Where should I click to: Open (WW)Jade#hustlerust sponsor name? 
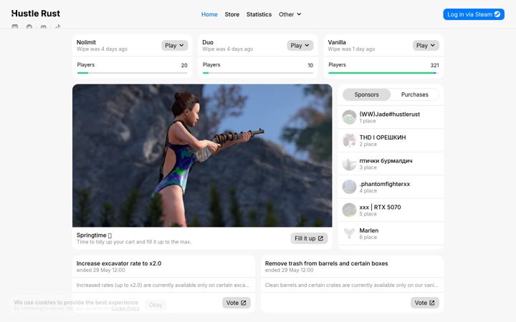coord(390,114)
